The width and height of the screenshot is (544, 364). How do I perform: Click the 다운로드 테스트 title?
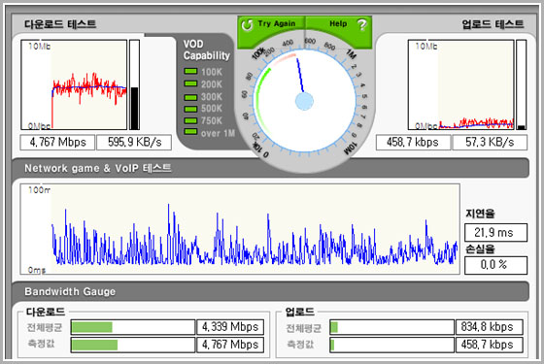[60, 24]
